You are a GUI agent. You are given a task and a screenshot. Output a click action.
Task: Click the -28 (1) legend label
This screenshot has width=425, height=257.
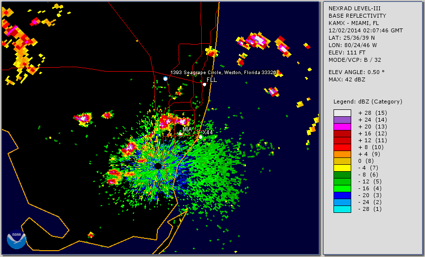370,209
